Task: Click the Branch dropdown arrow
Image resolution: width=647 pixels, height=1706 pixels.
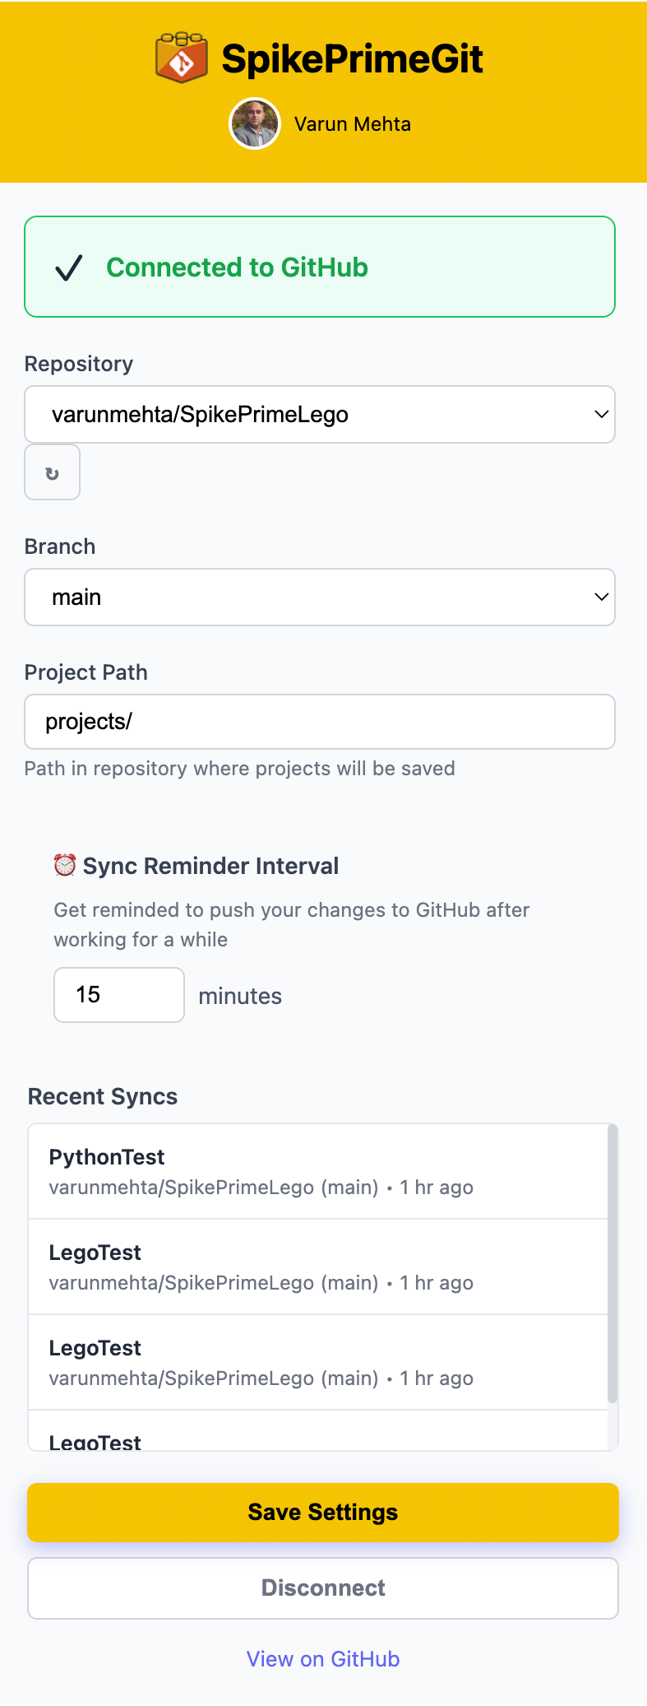Action: 599,597
